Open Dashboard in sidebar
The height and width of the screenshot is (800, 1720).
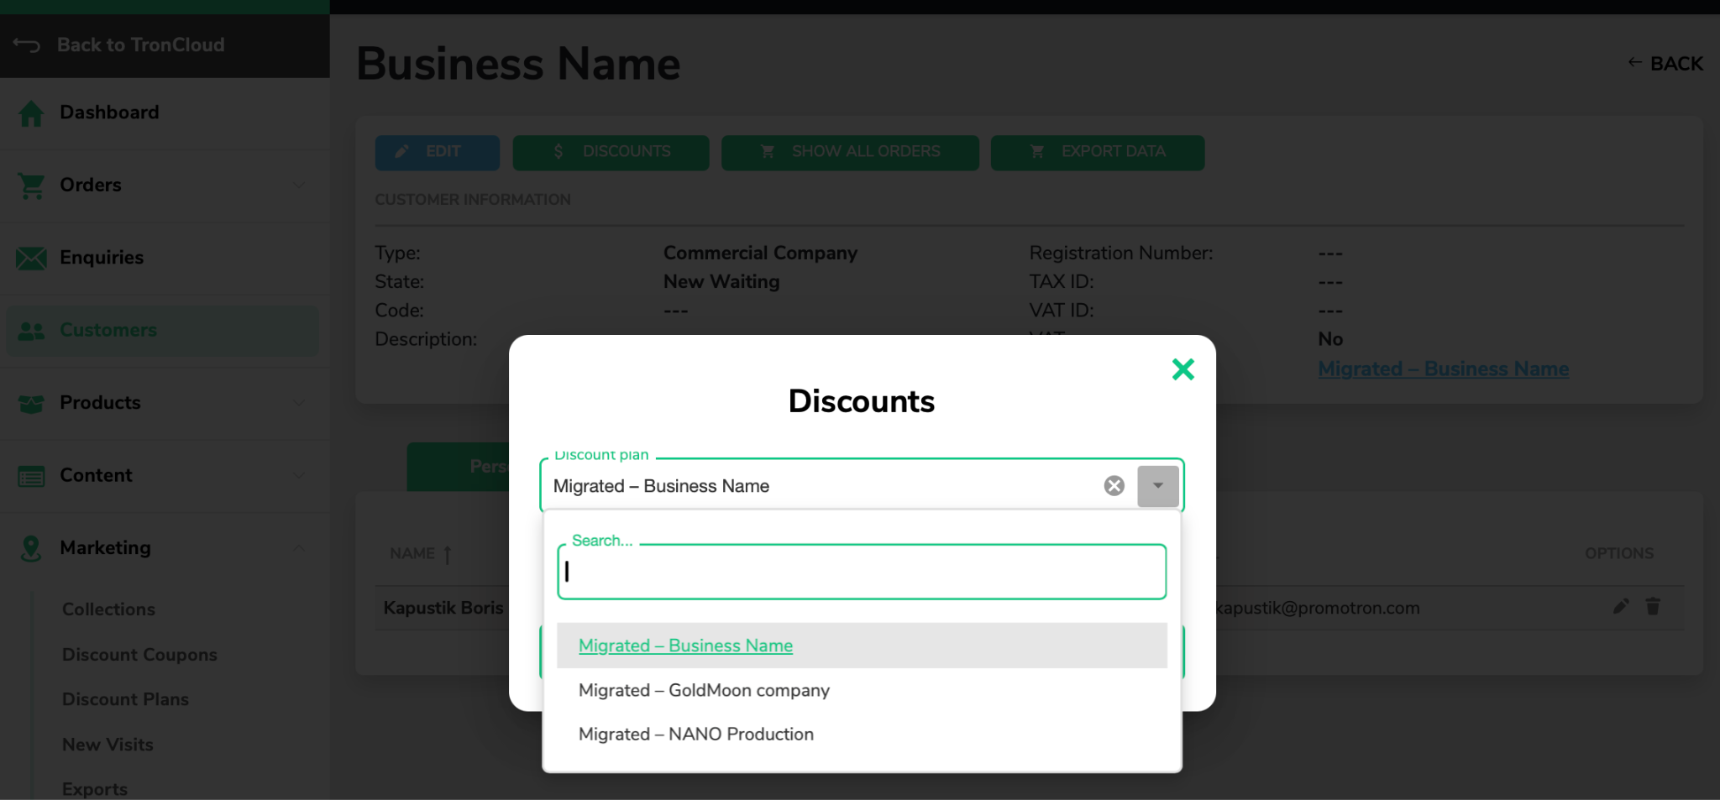[109, 112]
